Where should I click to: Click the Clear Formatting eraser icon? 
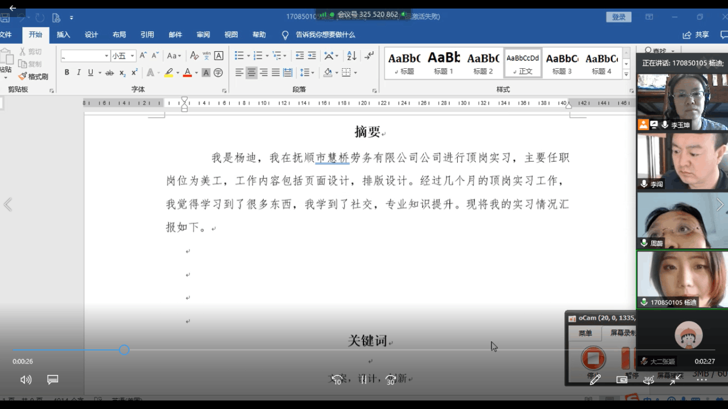(x=194, y=56)
